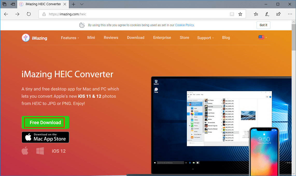The width and height of the screenshot is (296, 176).
Task: Click the cookie icon in notice bar
Action: coord(82,25)
